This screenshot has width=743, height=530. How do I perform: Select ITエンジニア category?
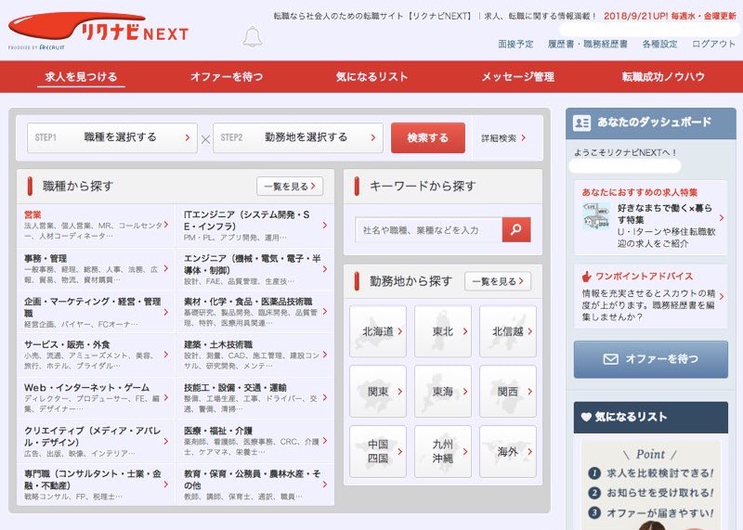click(x=255, y=226)
